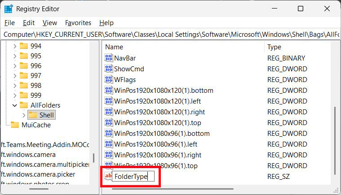The image size is (341, 195).
Task: Close the Registry Editor window
Action: click(327, 9)
